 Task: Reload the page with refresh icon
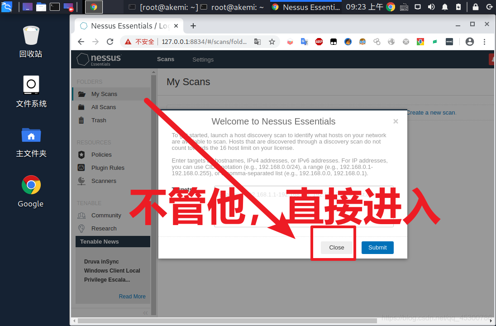coord(110,42)
